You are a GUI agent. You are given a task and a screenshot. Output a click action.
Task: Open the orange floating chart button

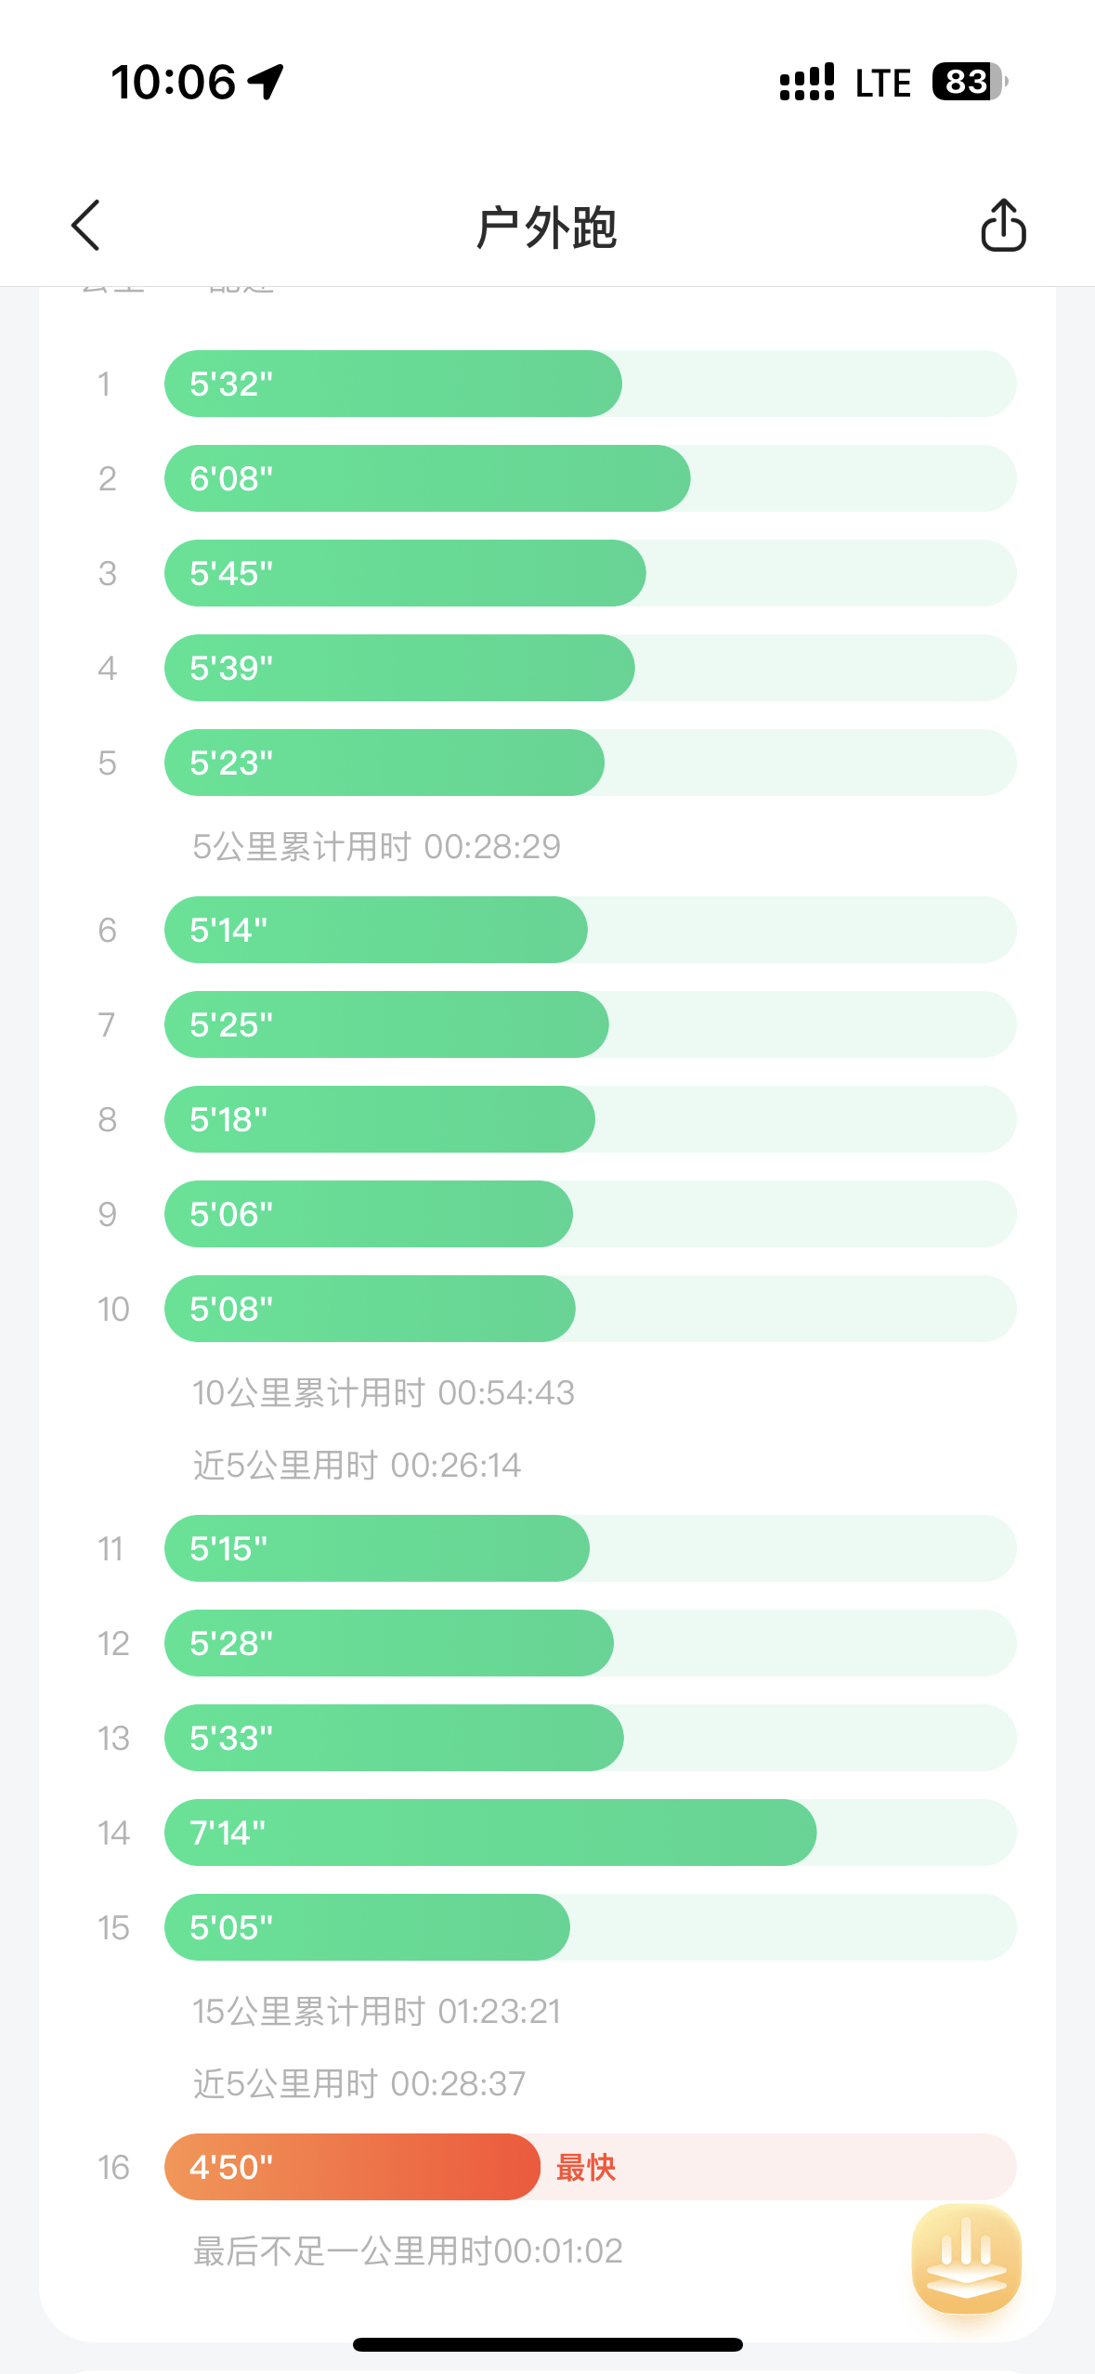[966, 2259]
